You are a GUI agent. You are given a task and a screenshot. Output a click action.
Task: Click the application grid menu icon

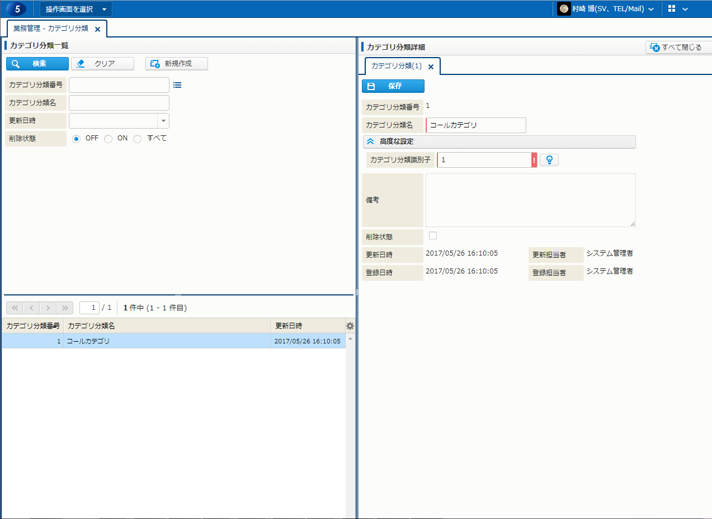672,9
